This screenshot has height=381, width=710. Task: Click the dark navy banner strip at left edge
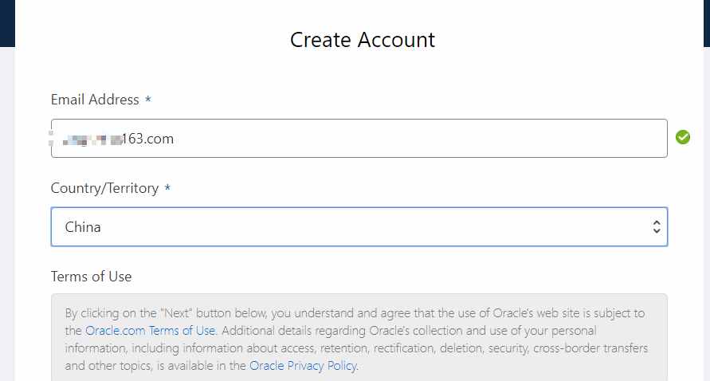pos(7,23)
